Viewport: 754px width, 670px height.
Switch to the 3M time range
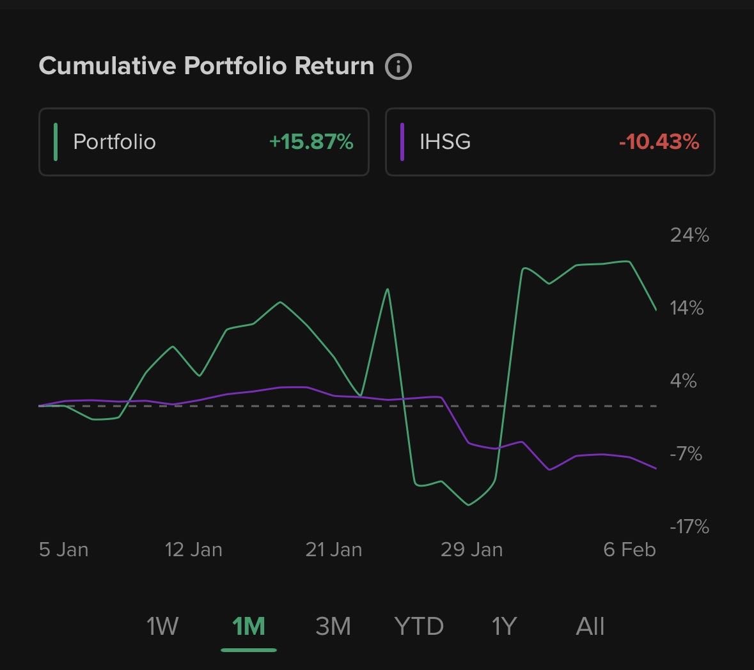(x=333, y=627)
